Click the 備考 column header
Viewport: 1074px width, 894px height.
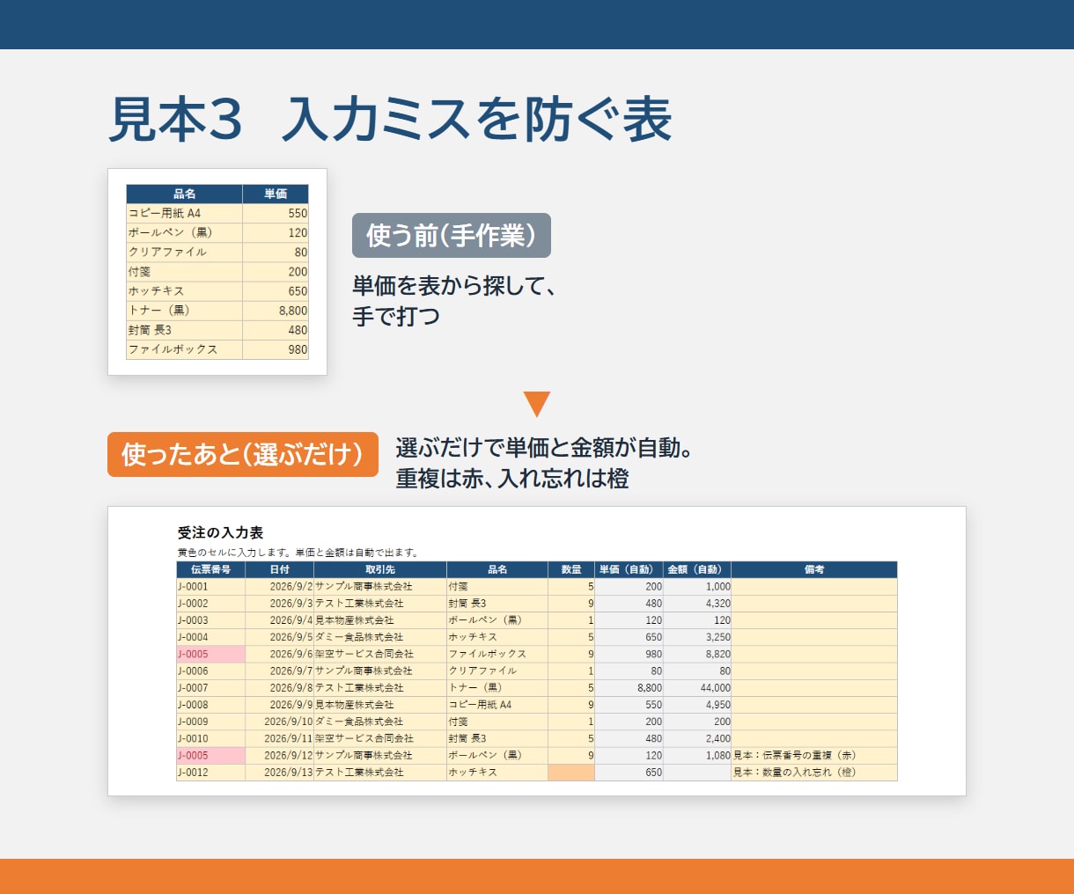(814, 569)
